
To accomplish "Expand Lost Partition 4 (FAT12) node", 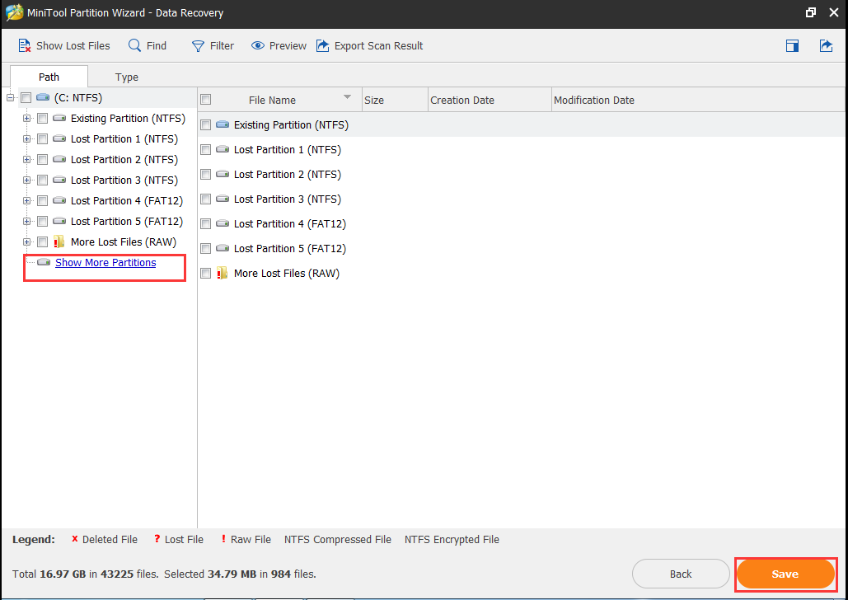I will [26, 201].
